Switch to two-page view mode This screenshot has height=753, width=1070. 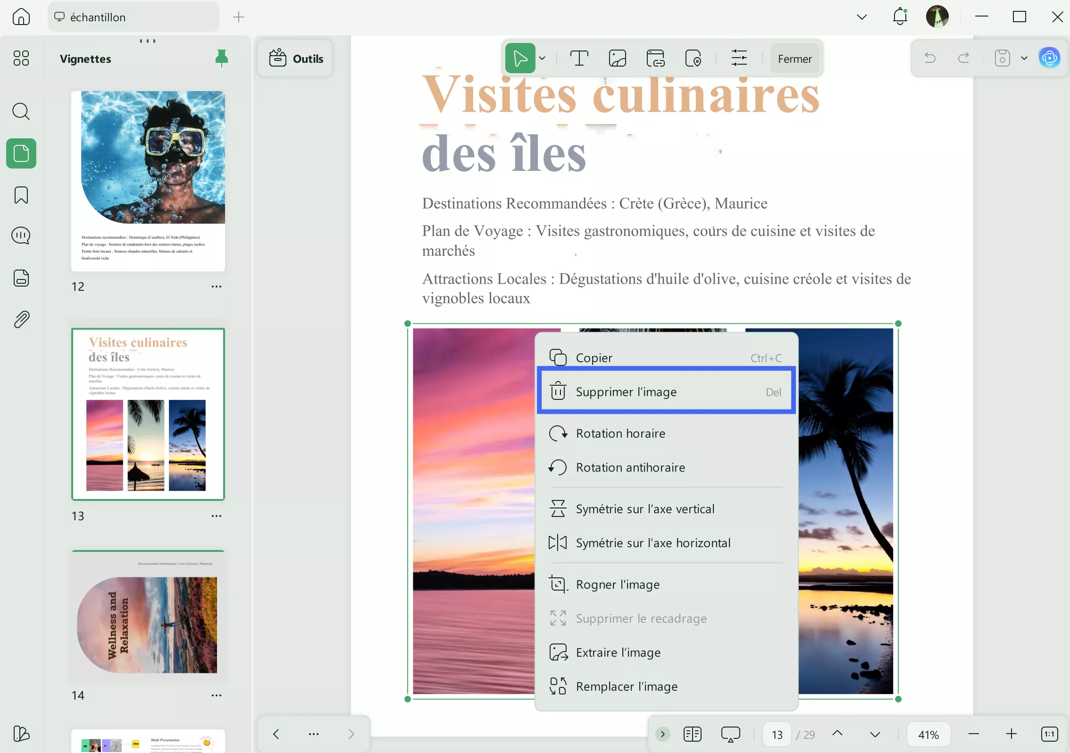pos(692,734)
